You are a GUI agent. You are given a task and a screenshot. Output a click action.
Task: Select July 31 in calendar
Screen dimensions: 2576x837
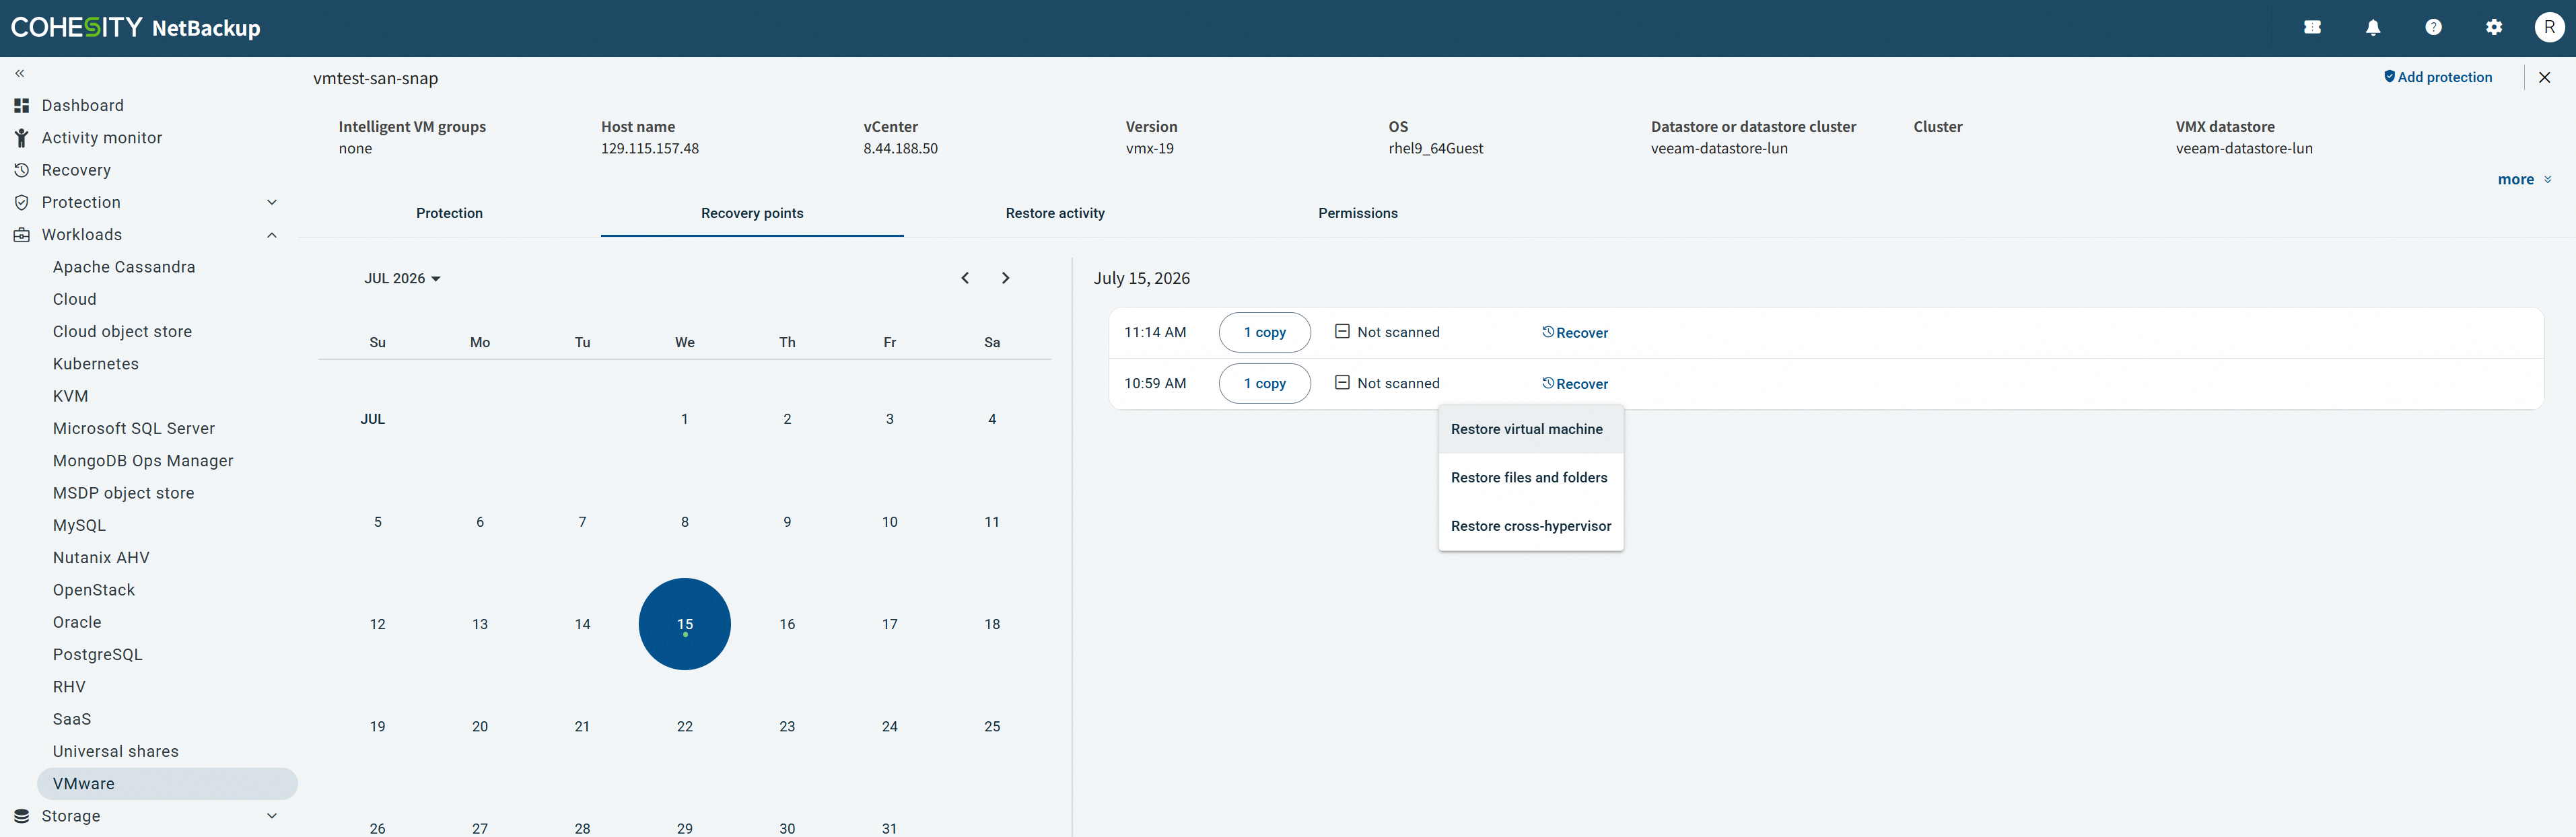[890, 828]
